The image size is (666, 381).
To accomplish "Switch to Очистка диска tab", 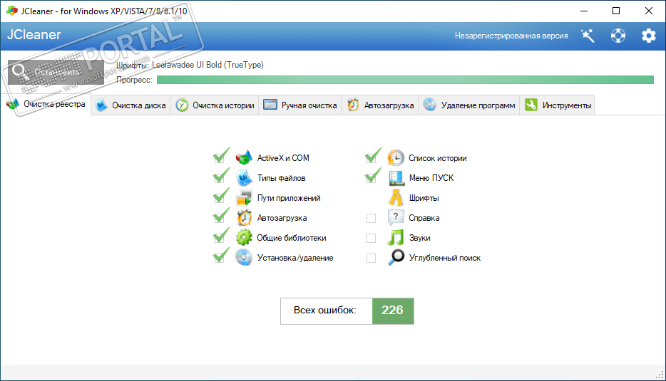I will pyautogui.click(x=130, y=105).
